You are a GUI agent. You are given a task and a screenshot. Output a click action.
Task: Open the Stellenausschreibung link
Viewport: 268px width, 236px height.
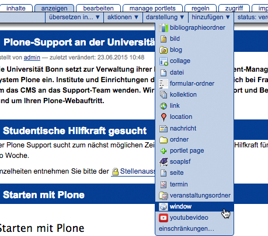[x=138, y=171]
